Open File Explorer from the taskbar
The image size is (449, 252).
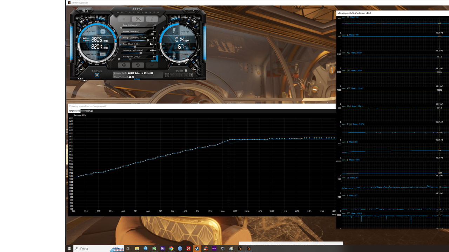137,248
